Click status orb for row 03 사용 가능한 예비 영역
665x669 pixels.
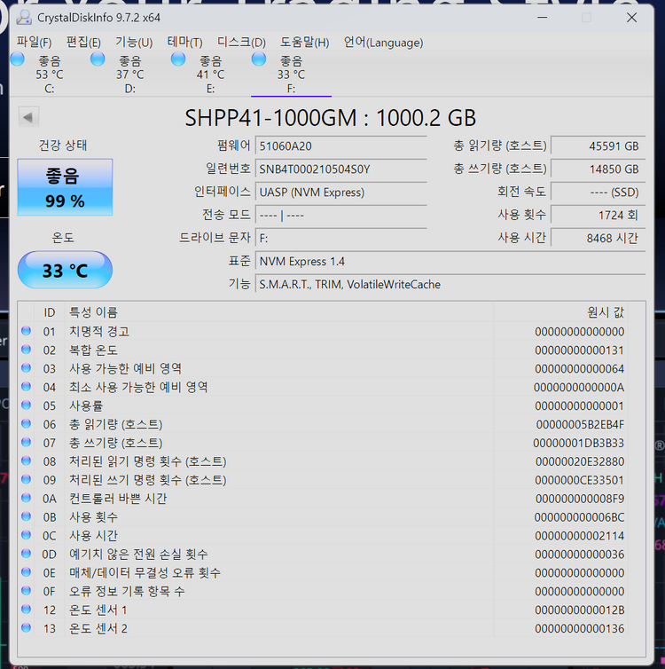(x=26, y=368)
